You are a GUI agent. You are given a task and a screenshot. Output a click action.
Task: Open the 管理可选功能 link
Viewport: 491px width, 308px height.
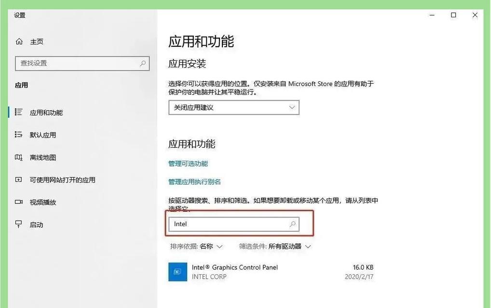click(188, 164)
